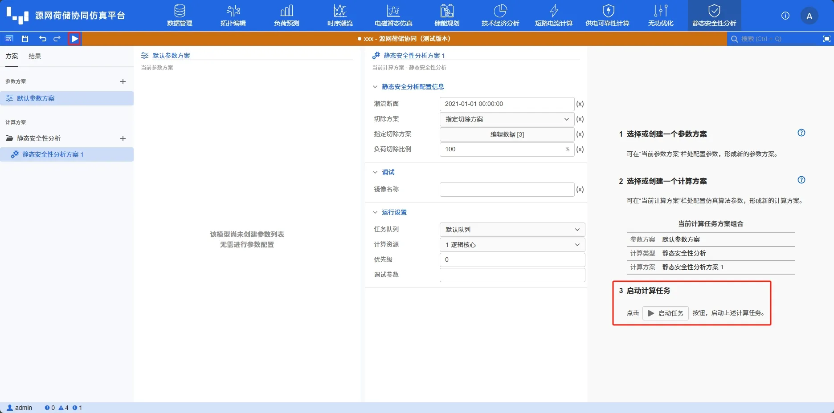Open help for step 2 选择或创建一个计算方案

(x=801, y=180)
